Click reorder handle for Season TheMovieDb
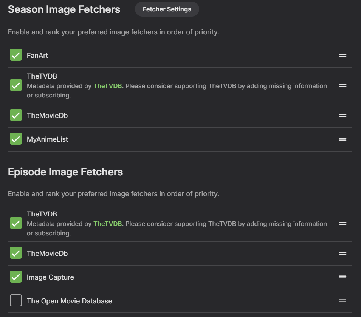 click(x=342, y=115)
